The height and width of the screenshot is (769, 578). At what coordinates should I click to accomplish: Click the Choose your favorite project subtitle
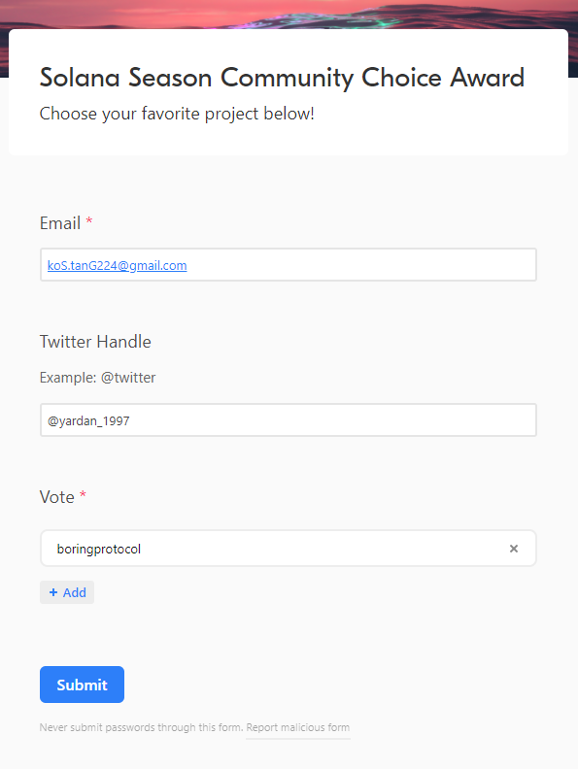177,114
